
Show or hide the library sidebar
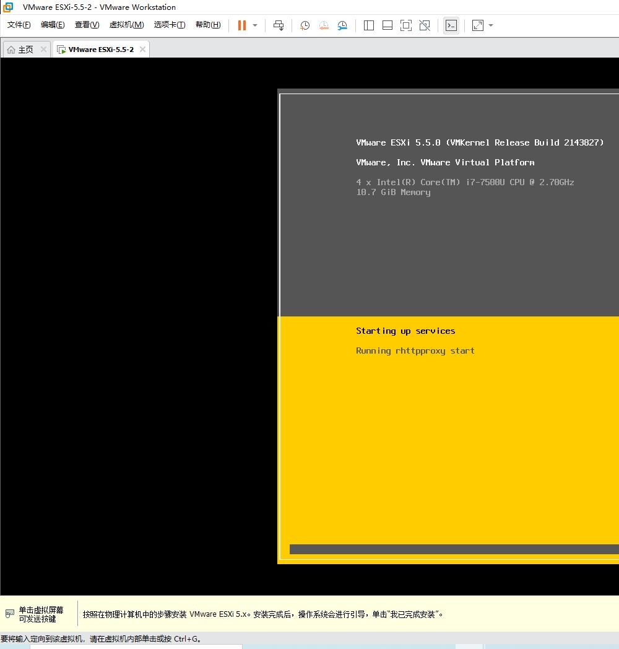pyautogui.click(x=369, y=25)
